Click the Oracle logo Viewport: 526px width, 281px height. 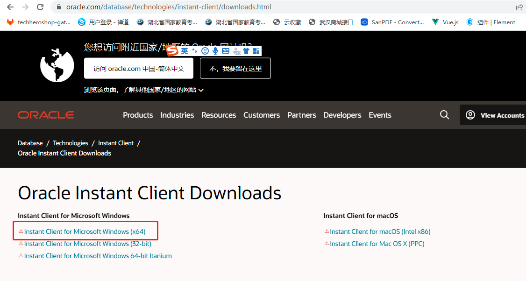pos(46,115)
